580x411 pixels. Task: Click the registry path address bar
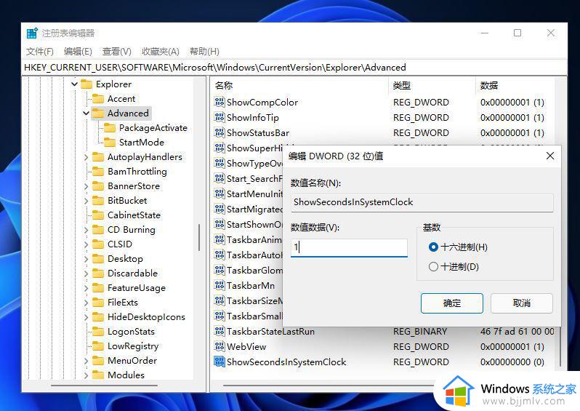click(x=294, y=68)
